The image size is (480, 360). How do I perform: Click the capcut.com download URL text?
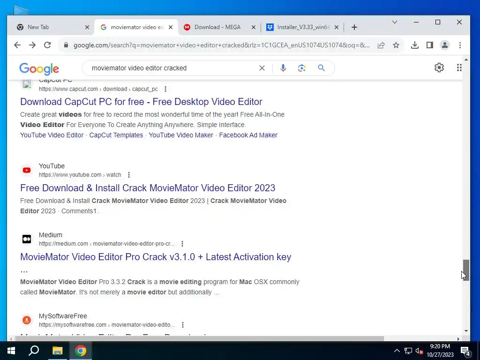98,89
